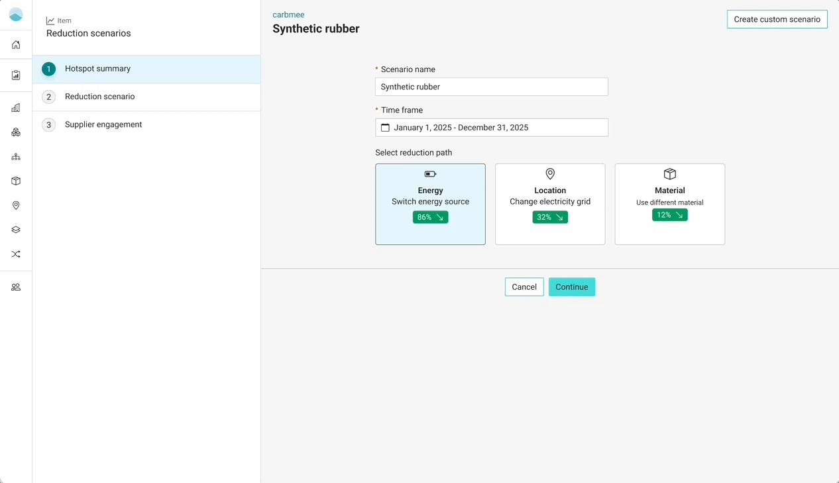Open the location pin sidebar icon
Image resolution: width=839 pixels, height=483 pixels.
[x=15, y=205]
